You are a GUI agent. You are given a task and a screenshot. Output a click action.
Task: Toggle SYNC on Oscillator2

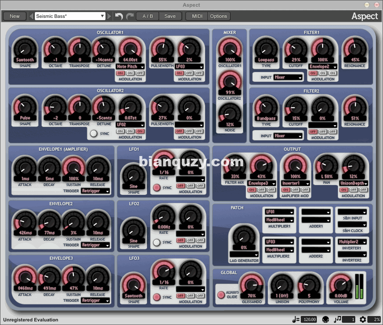(x=94, y=133)
